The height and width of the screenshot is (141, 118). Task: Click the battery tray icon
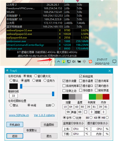(79, 62)
